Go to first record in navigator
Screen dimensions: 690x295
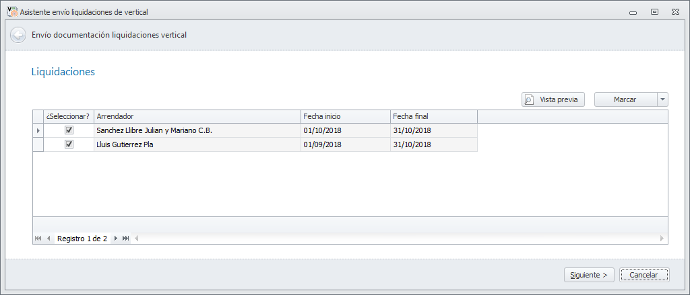click(x=38, y=239)
